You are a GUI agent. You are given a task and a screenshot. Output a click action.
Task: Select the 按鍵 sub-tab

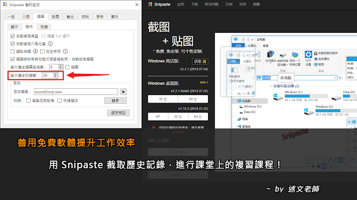(44, 27)
